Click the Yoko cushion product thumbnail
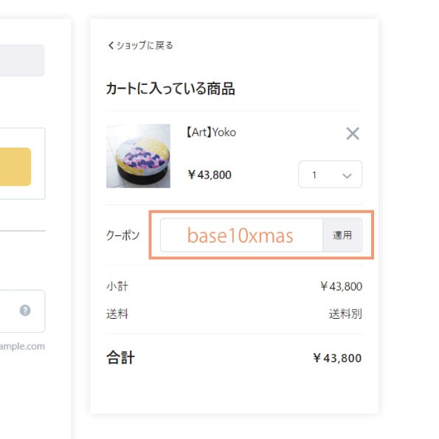The image size is (439, 439). click(138, 156)
